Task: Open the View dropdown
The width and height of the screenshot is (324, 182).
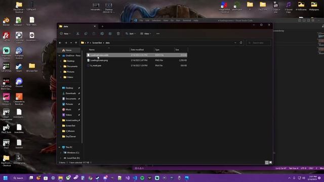Action: click(146, 34)
